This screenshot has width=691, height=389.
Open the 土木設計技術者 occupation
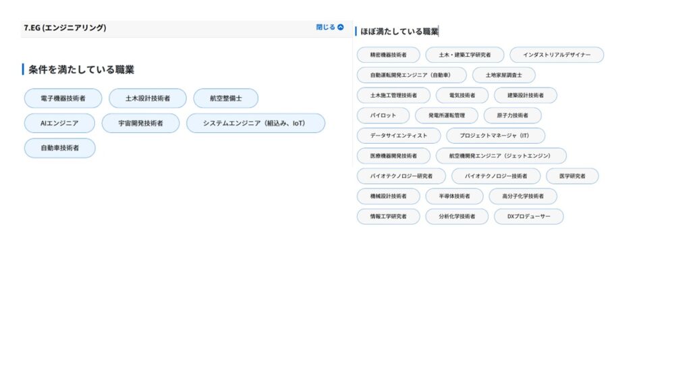tap(148, 99)
